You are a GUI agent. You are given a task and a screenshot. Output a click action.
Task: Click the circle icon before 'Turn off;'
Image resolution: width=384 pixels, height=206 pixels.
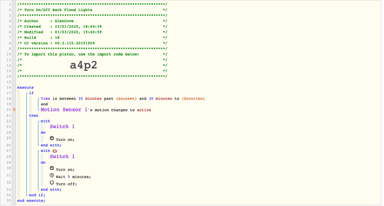pyautogui.click(x=52, y=183)
